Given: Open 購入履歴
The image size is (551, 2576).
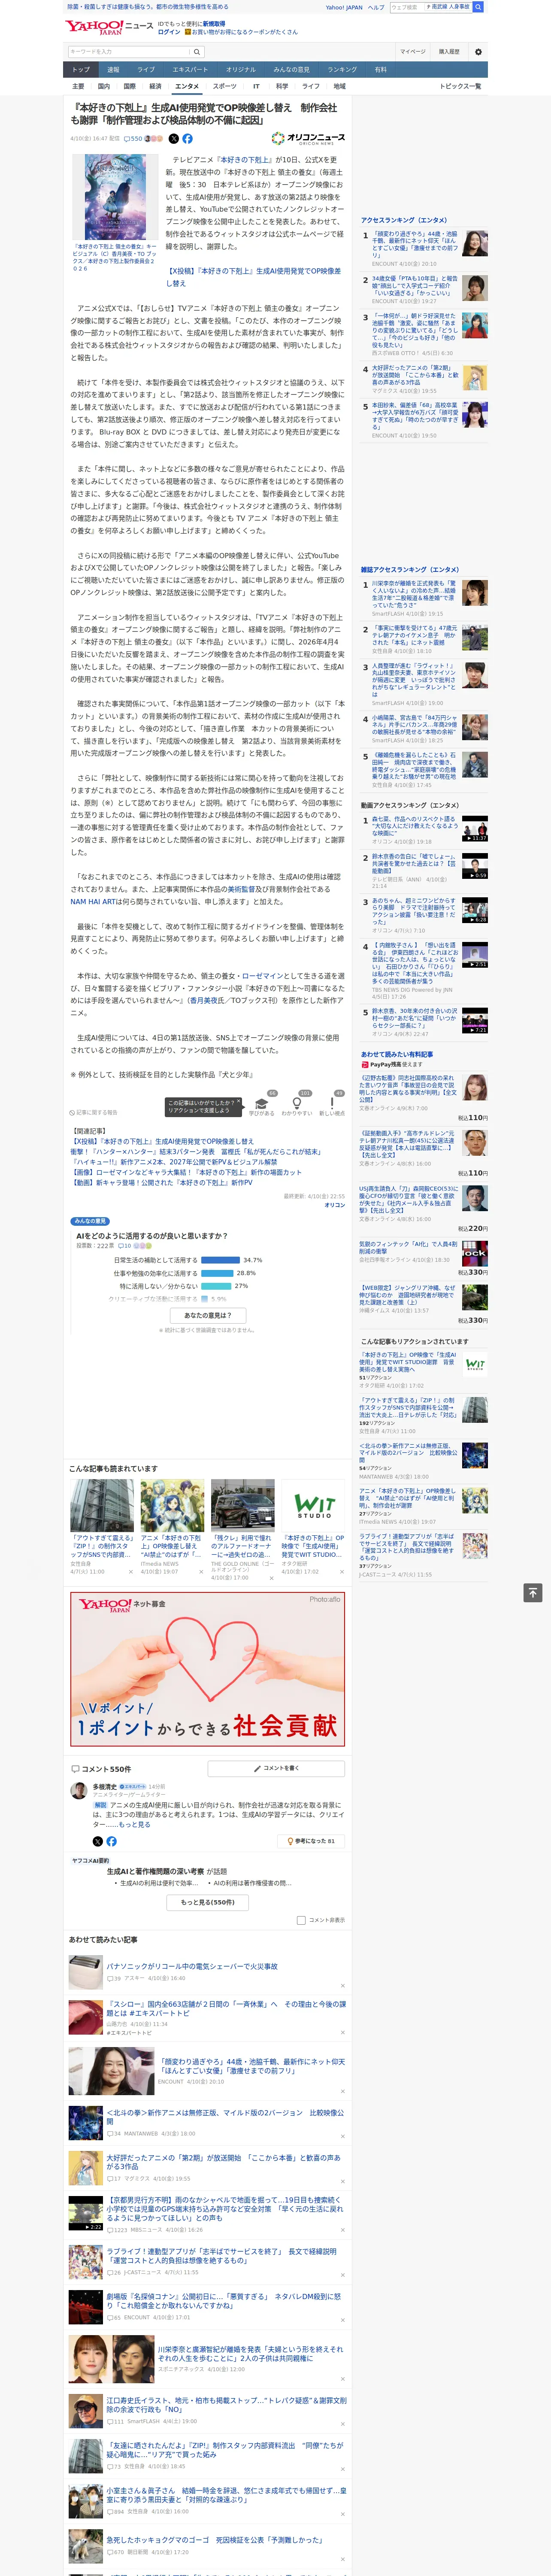Looking at the screenshot, I should [x=449, y=52].
